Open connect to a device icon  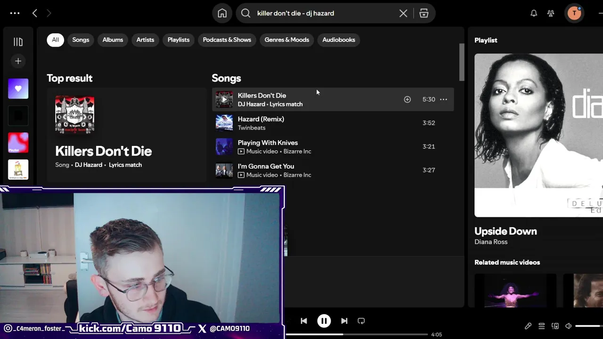pos(555,326)
